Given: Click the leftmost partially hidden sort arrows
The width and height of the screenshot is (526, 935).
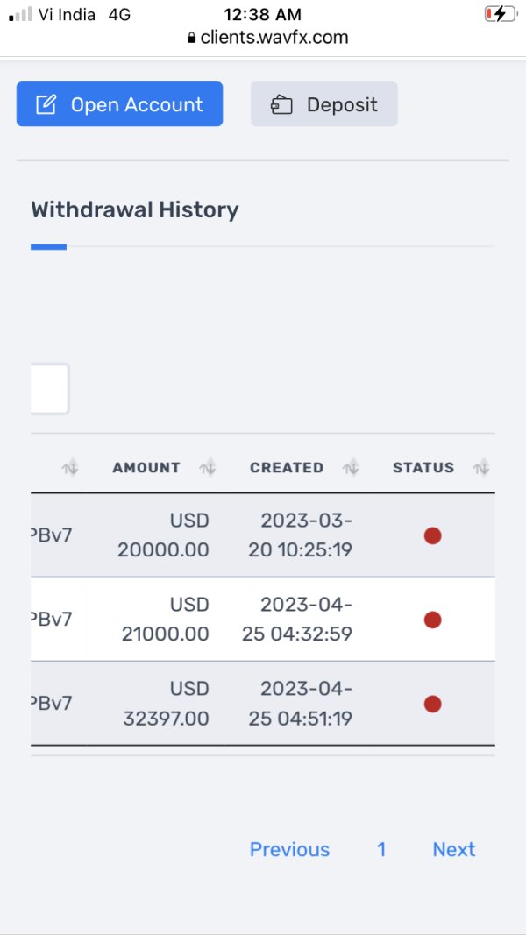Looking at the screenshot, I should coord(70,468).
